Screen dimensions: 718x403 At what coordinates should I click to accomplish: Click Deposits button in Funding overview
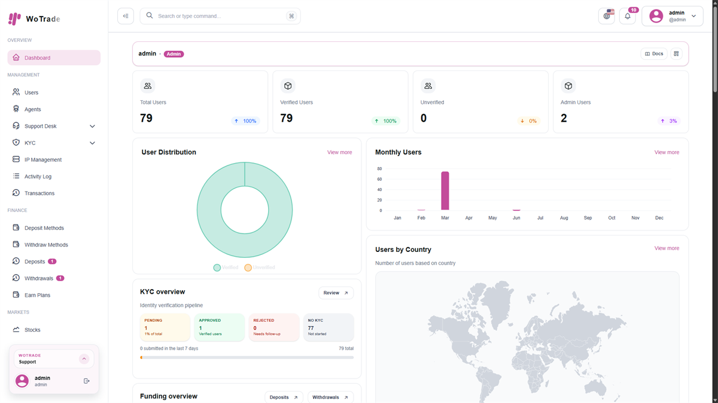(x=284, y=397)
